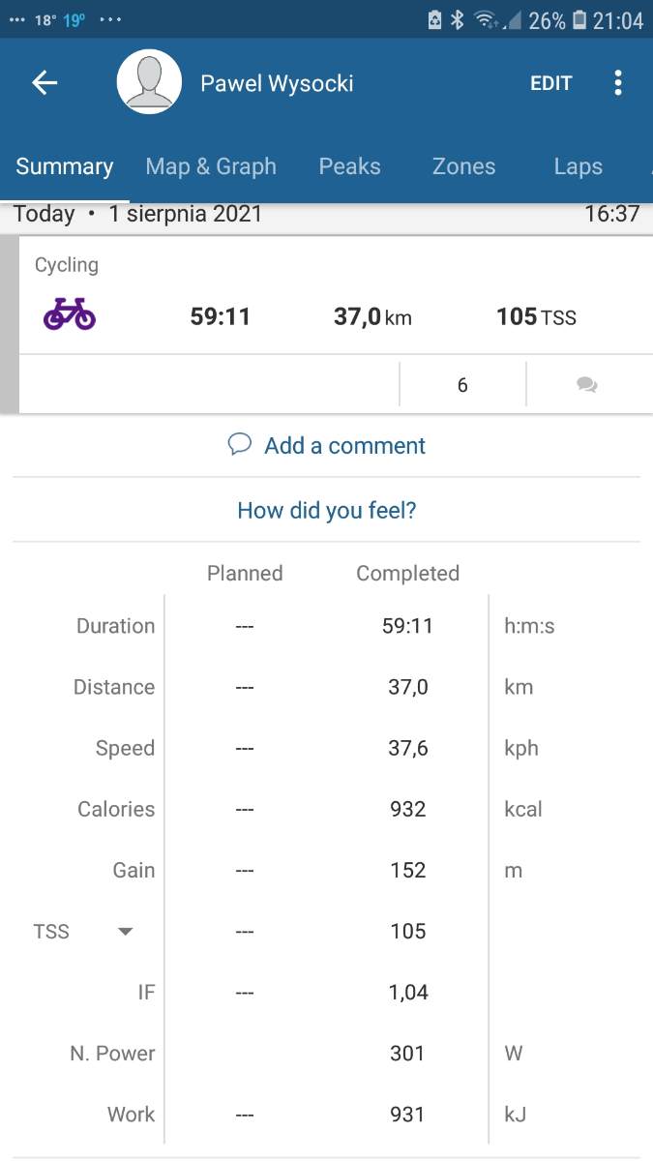Tap the purple cycling bike icon
Viewport: 653px width, 1161px height.
point(70,315)
